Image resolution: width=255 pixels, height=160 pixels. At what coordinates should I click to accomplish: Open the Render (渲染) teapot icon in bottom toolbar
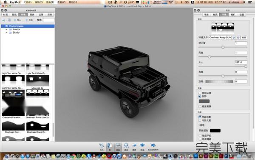pos(142,146)
